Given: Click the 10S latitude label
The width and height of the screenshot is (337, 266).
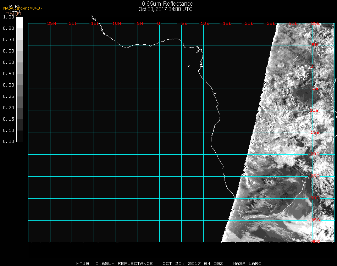Looking at the screenshot, I should 315,111.
